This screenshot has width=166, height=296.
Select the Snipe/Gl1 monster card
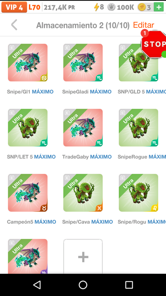point(28,63)
